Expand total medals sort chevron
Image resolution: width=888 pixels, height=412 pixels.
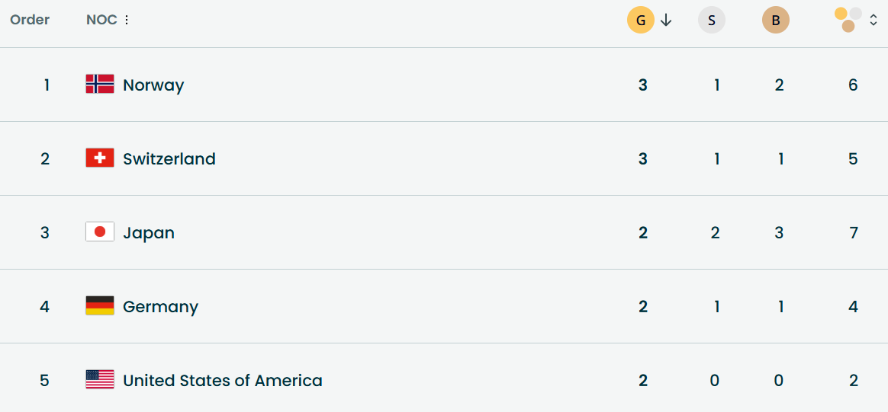[x=874, y=21]
